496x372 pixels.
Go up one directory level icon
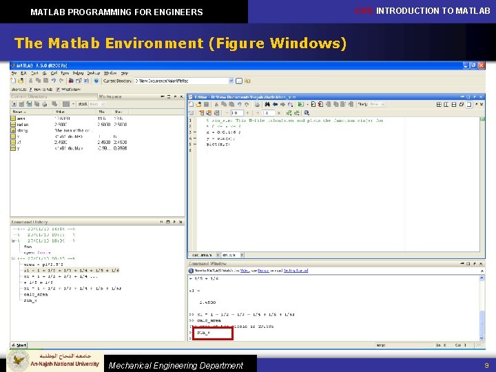coord(247,81)
